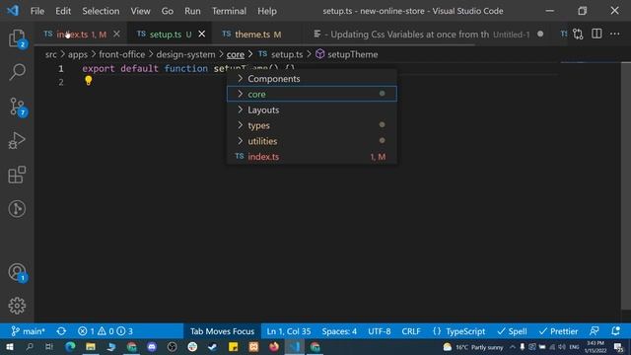
Task: Open the Manage gear icon
Action: (x=17, y=306)
